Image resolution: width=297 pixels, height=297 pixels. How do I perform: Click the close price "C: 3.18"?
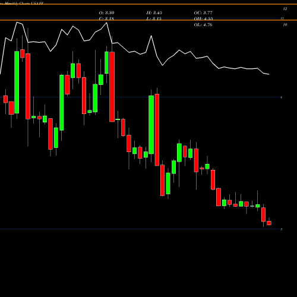coord(106,19)
